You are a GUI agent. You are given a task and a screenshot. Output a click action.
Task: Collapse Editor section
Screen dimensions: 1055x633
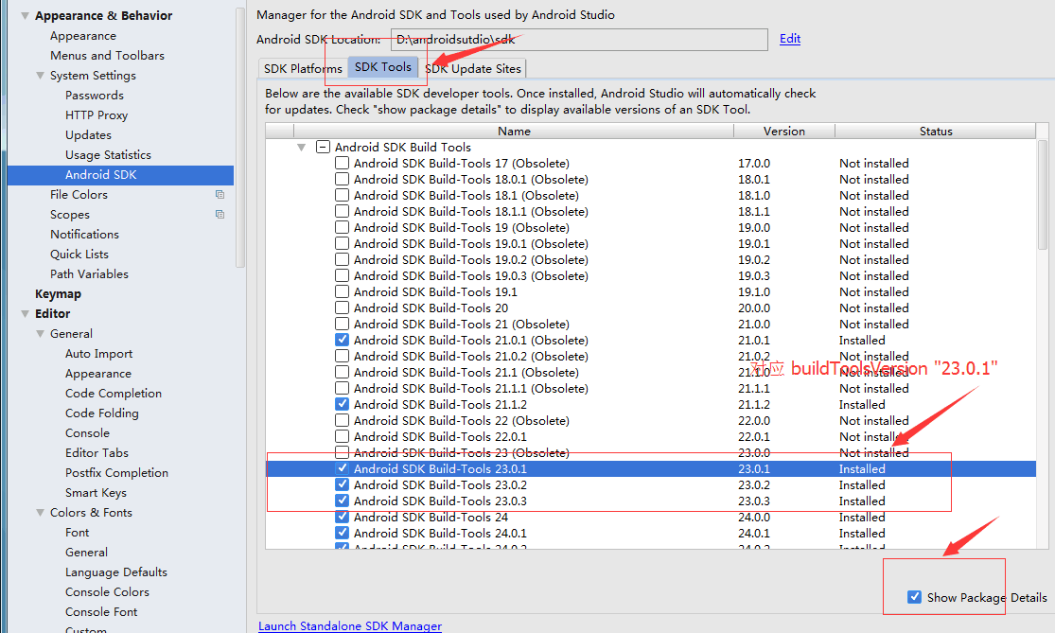click(25, 313)
